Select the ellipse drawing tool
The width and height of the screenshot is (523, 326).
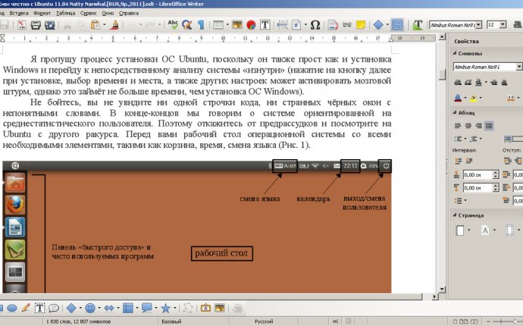[x=12, y=308]
